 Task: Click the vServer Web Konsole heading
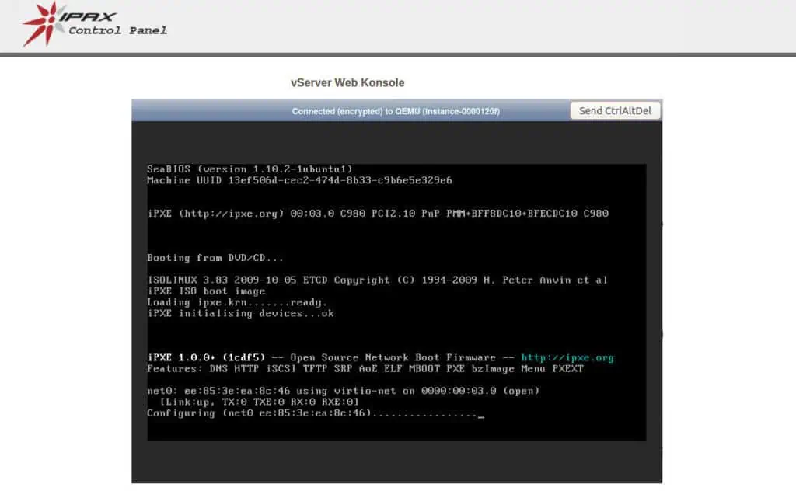tap(347, 82)
